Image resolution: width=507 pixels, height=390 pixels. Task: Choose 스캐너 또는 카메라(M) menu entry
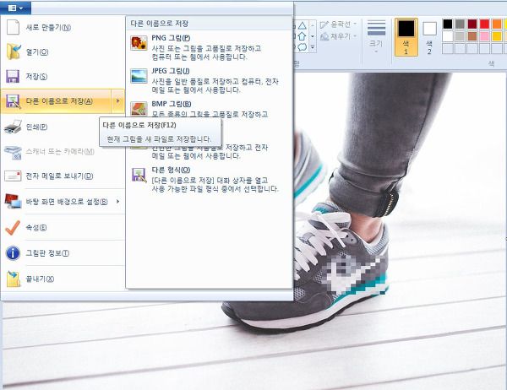[x=63, y=152]
